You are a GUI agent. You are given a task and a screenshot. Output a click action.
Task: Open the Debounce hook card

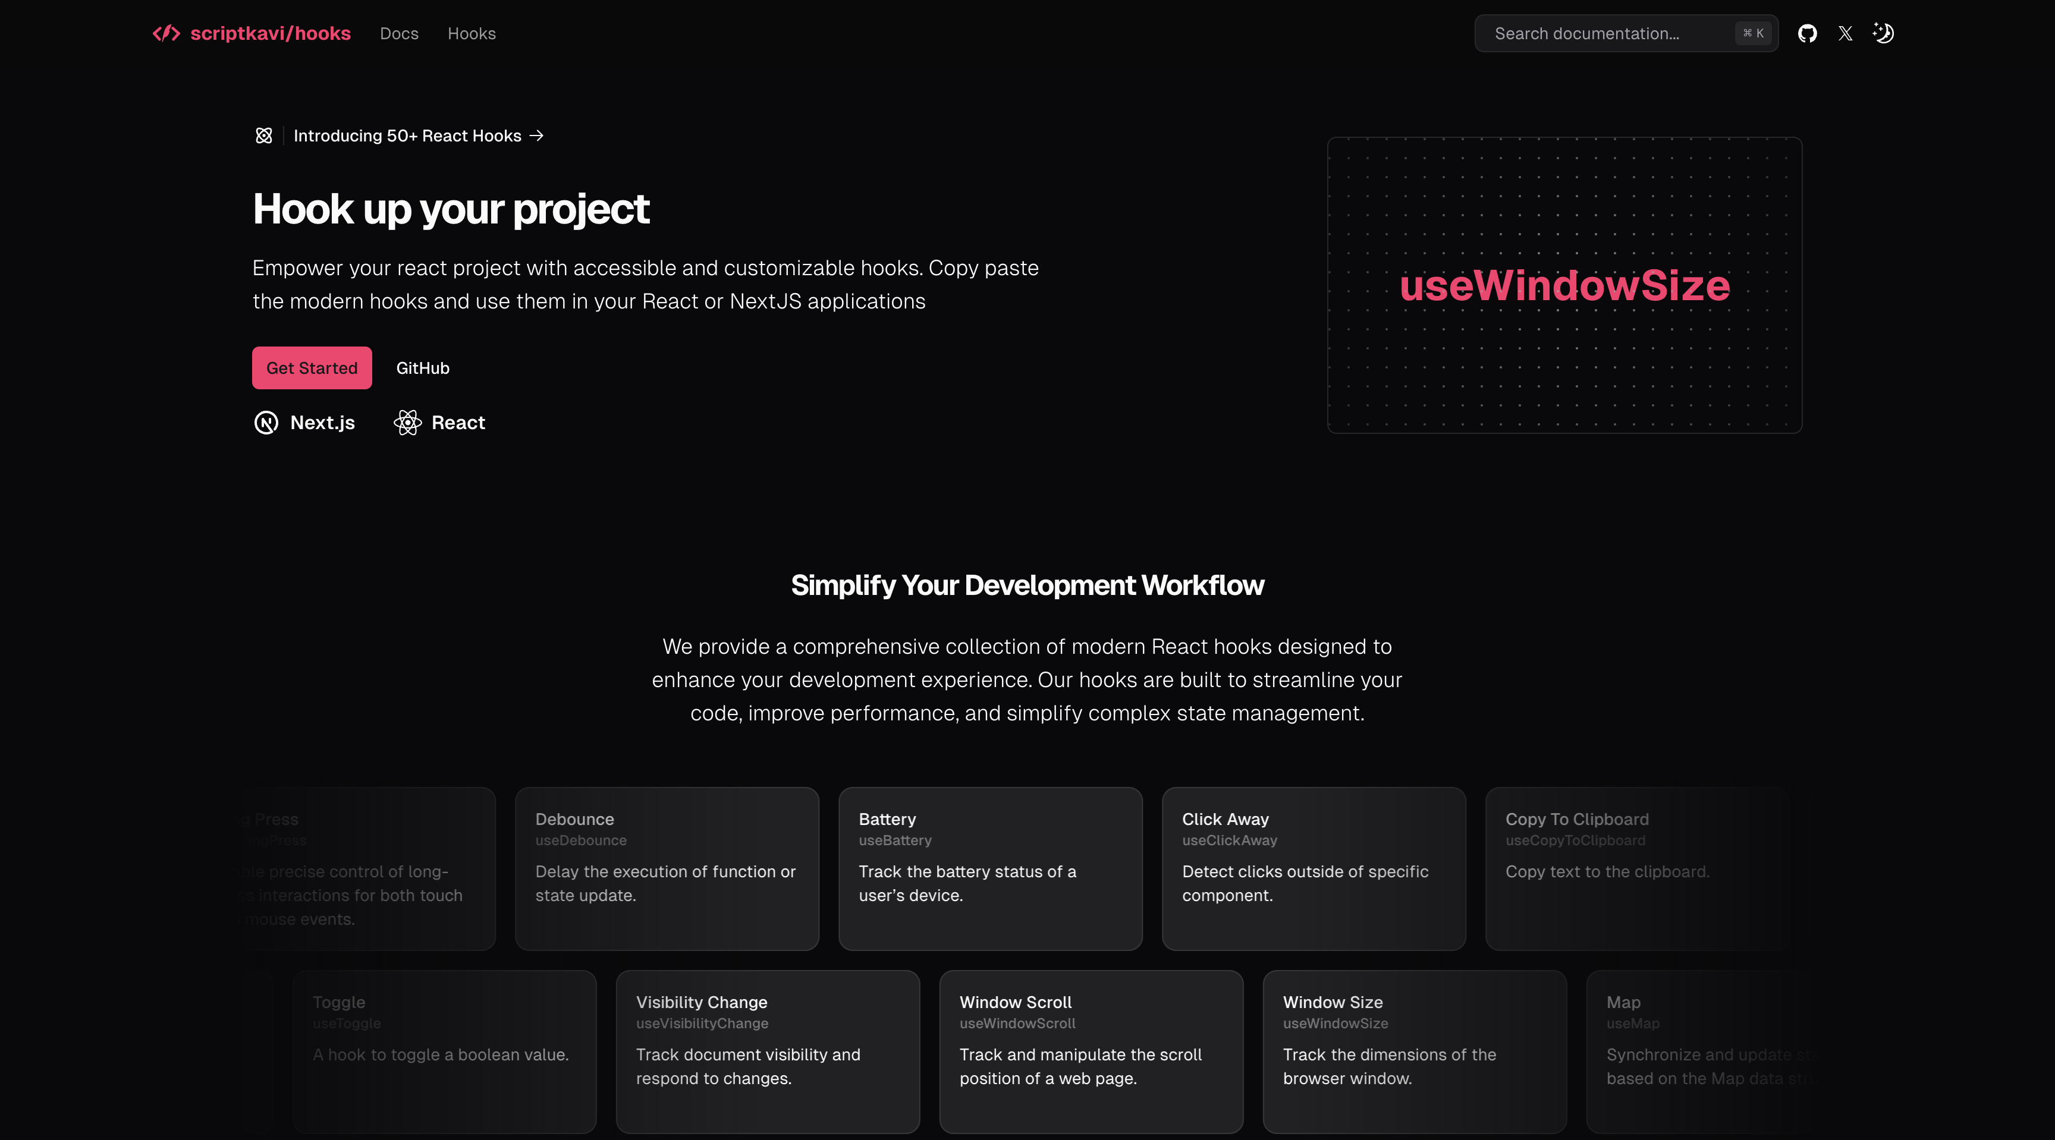pyautogui.click(x=667, y=868)
